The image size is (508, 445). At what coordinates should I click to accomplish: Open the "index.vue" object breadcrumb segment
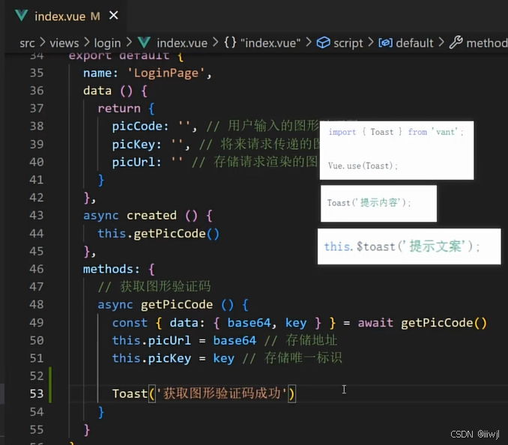(x=270, y=43)
